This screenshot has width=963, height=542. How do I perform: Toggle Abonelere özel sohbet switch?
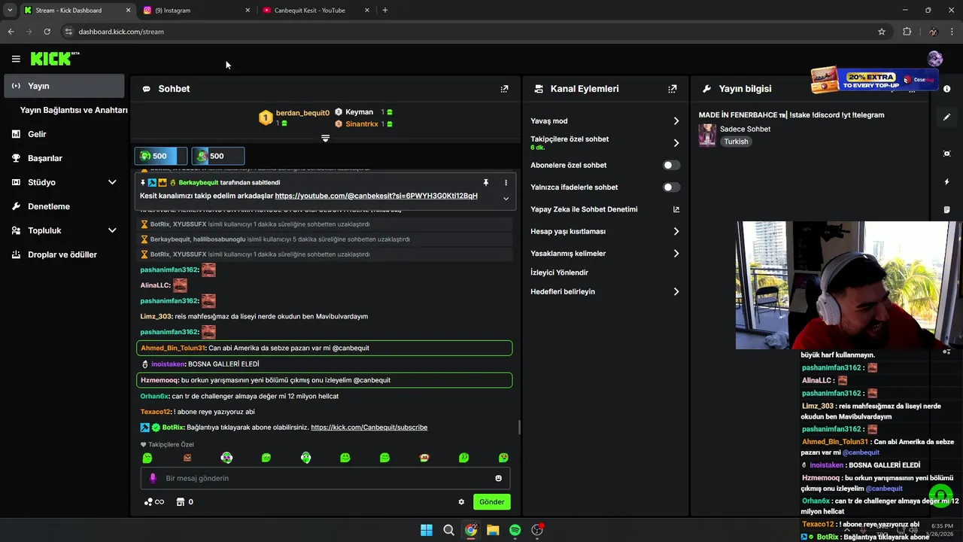click(x=671, y=165)
